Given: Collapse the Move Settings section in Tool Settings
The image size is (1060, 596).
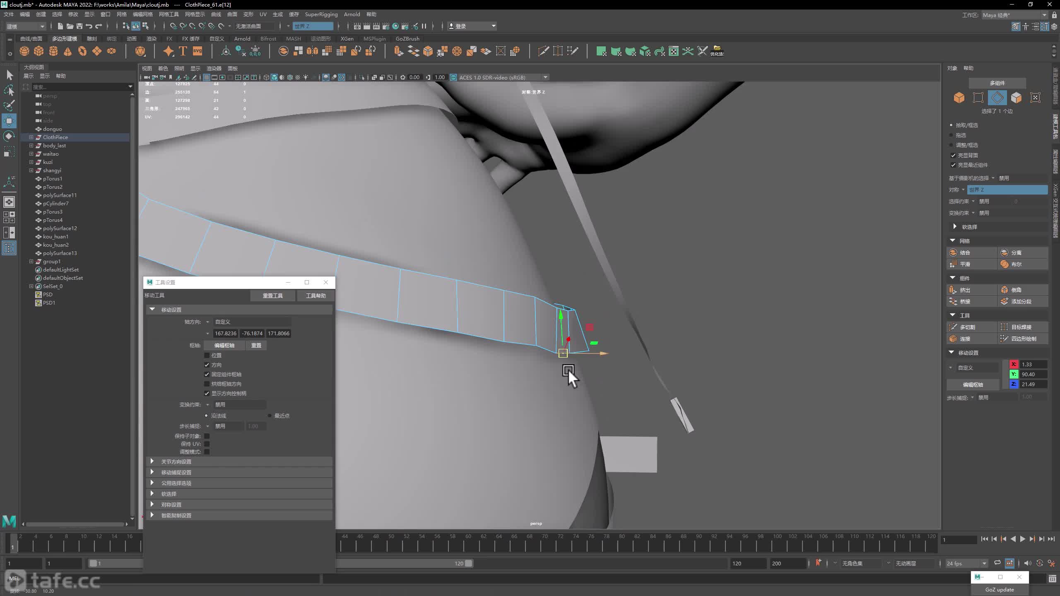Looking at the screenshot, I should [152, 309].
